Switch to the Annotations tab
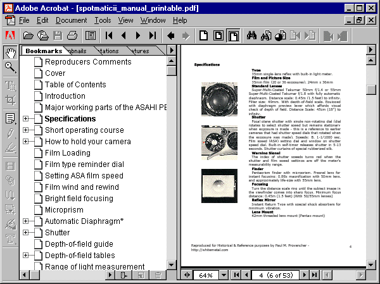Viewport: 380px width, 284px height. (x=109, y=51)
